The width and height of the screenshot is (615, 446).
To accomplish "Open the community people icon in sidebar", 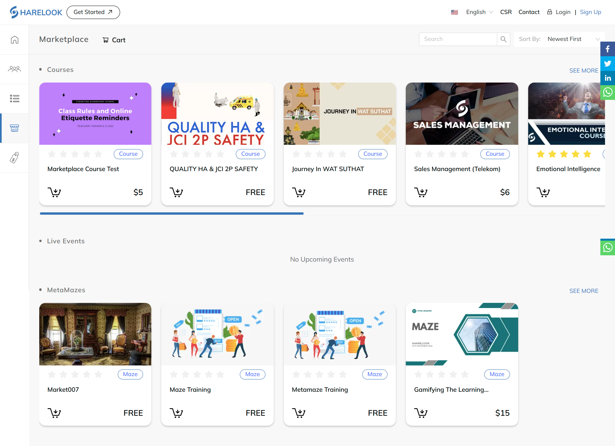I will [x=14, y=69].
